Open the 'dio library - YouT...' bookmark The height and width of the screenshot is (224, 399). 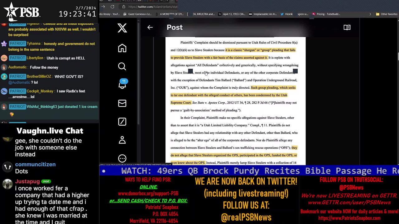point(110,14)
